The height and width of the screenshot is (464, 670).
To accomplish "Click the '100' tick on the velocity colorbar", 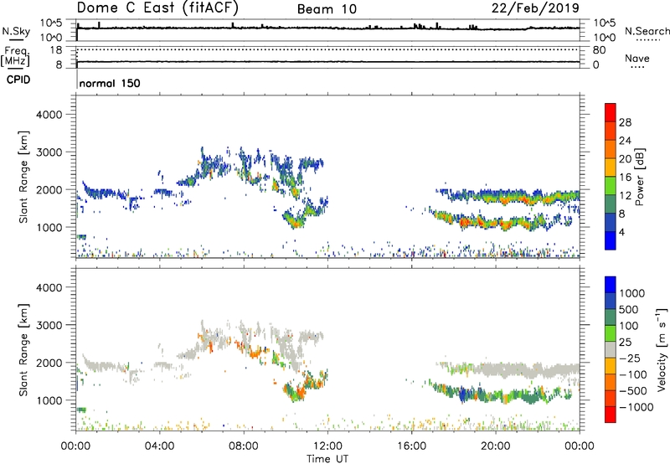I will tap(628, 326).
